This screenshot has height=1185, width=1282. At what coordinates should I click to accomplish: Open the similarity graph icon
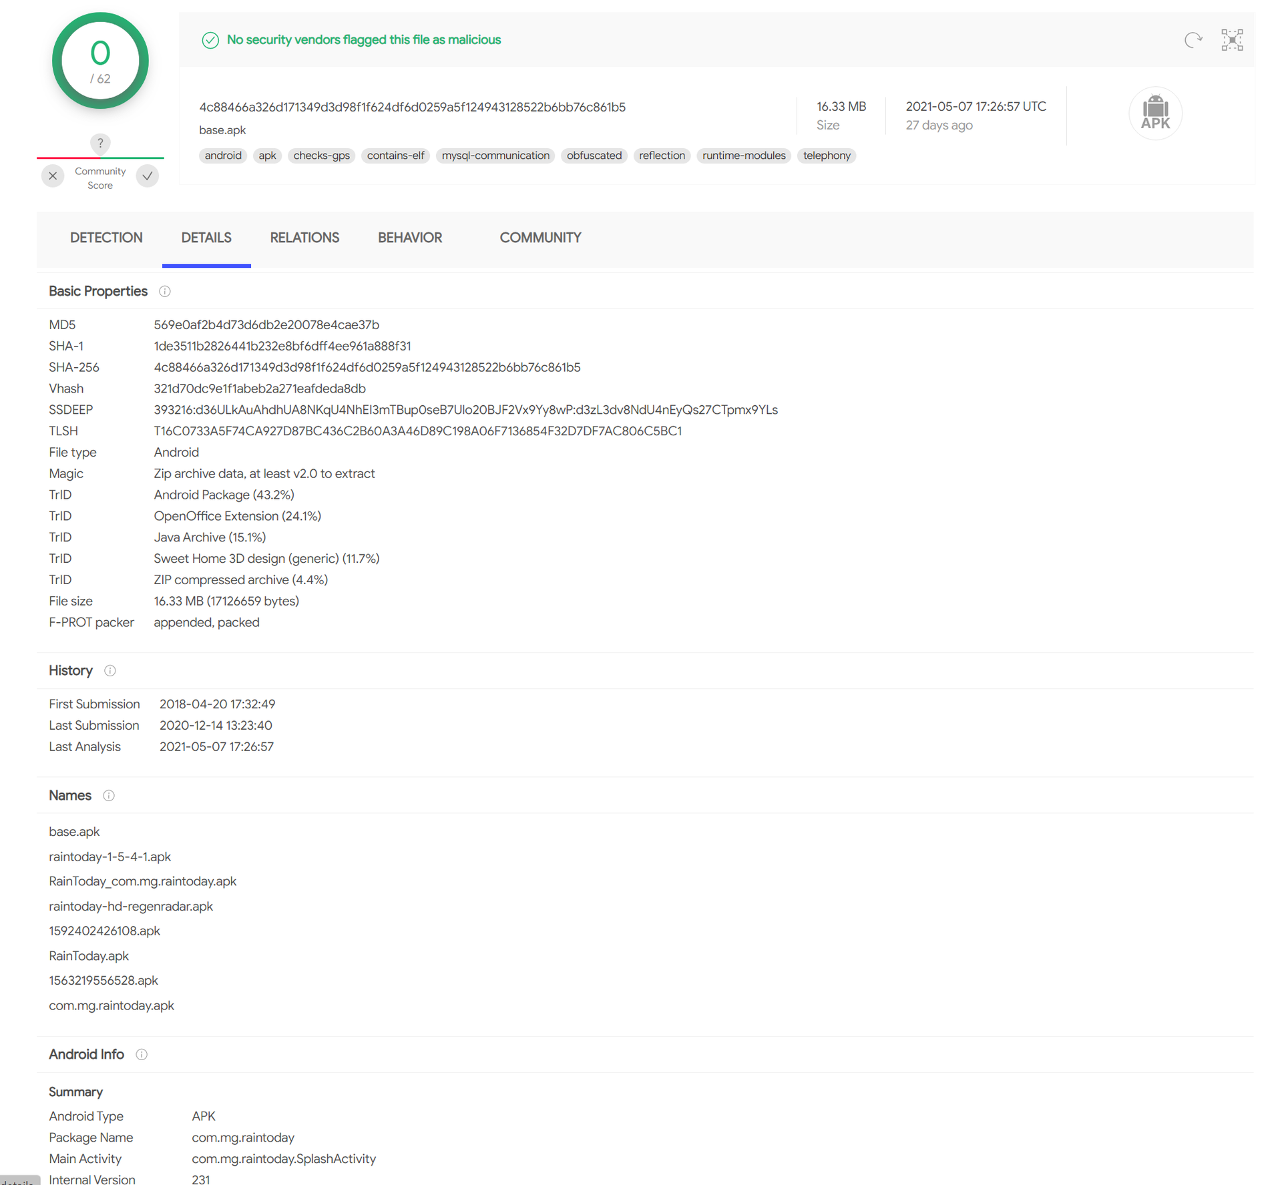(x=1232, y=40)
